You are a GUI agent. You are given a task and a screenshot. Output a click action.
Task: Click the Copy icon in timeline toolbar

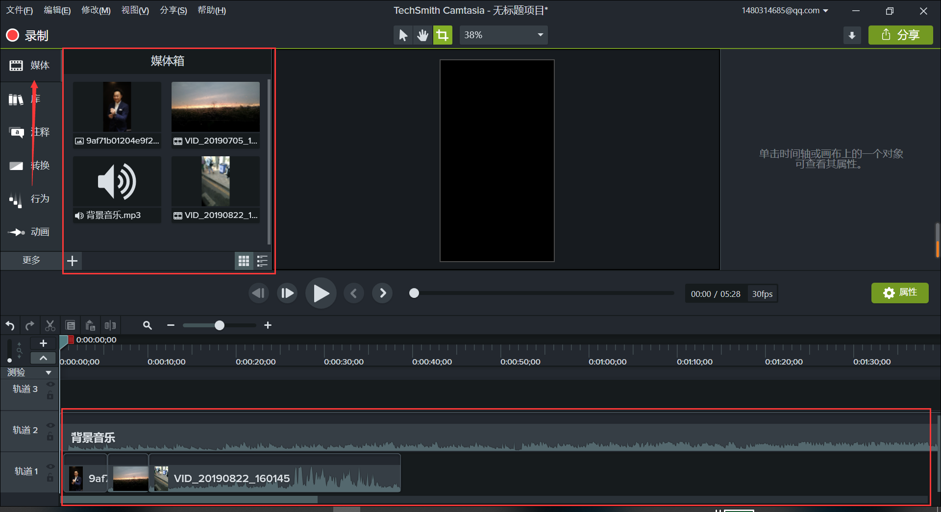(x=71, y=325)
